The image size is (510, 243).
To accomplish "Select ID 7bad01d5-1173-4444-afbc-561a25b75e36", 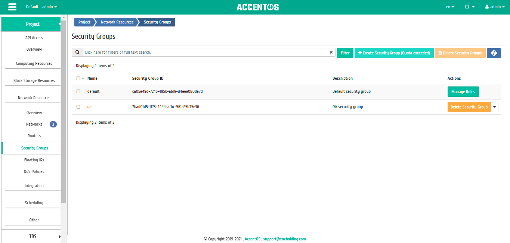I will (x=166, y=107).
